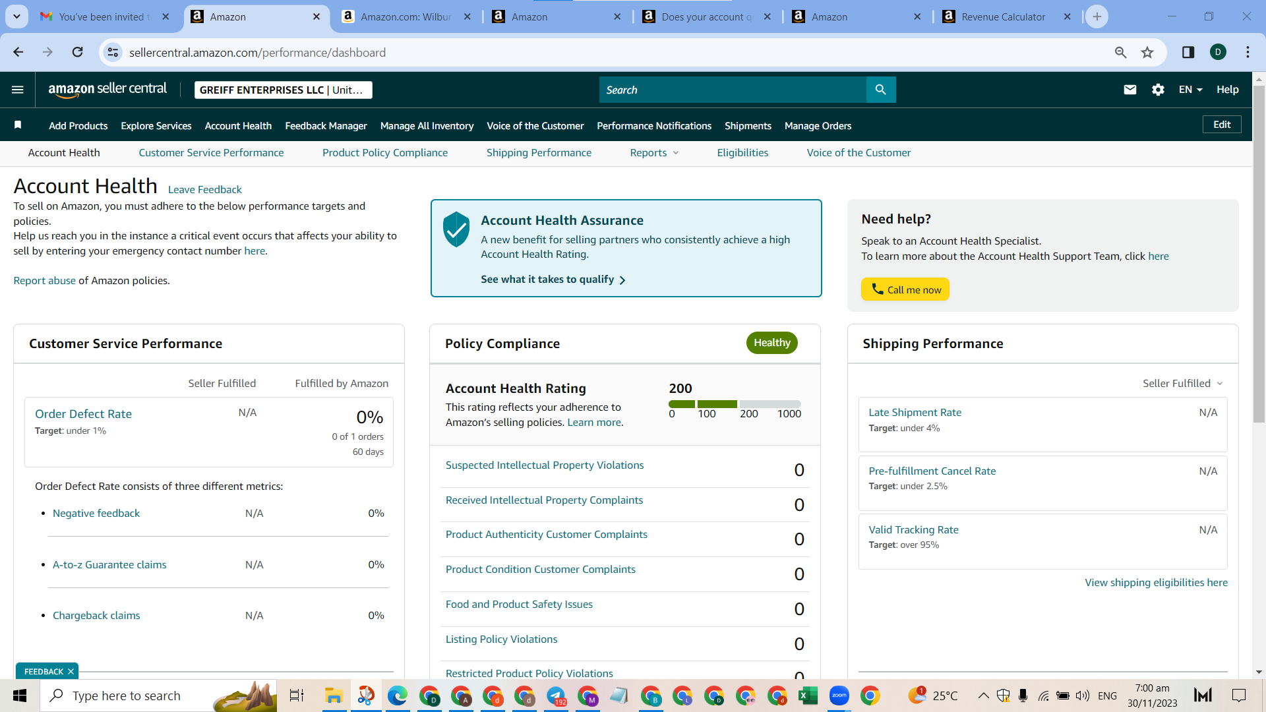Open the GREIFF ENTERPRISES LLC account switcher
Viewport: 1266px width, 712px height.
click(283, 90)
